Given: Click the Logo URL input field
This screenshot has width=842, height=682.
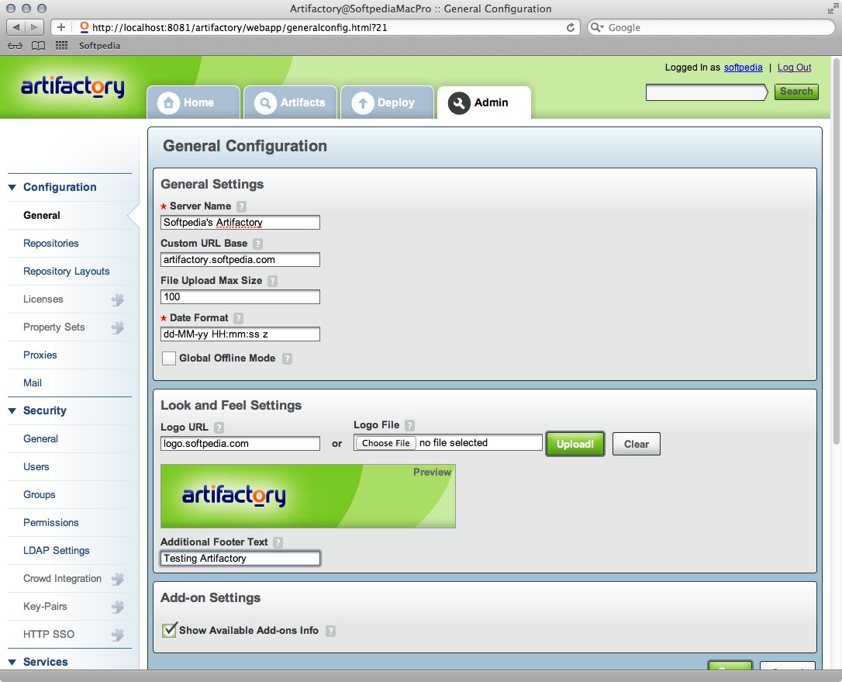Looking at the screenshot, I should click(240, 443).
